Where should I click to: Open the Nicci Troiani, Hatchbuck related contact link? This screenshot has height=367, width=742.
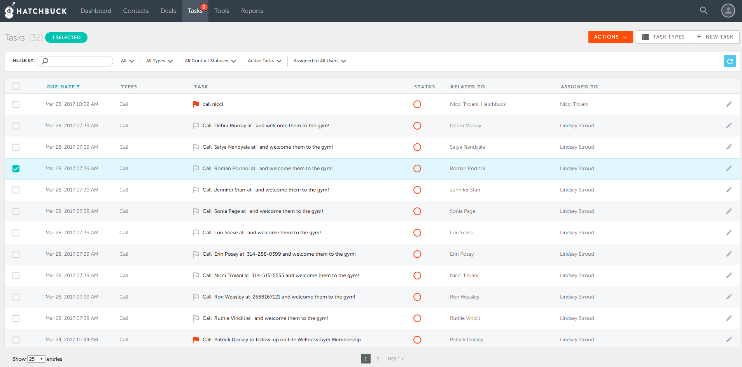pos(478,104)
